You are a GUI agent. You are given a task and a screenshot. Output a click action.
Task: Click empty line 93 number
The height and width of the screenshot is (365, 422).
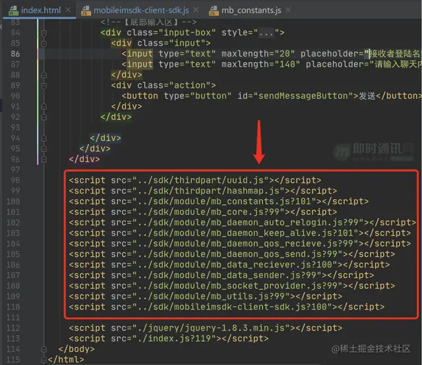[15, 128]
